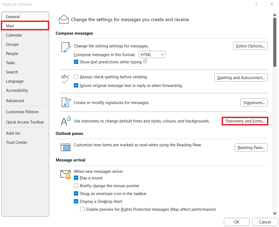Open the Help question mark
The height and width of the screenshot is (227, 279).
point(256,4)
